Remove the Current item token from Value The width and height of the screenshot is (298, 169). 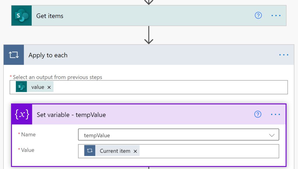pos(135,151)
